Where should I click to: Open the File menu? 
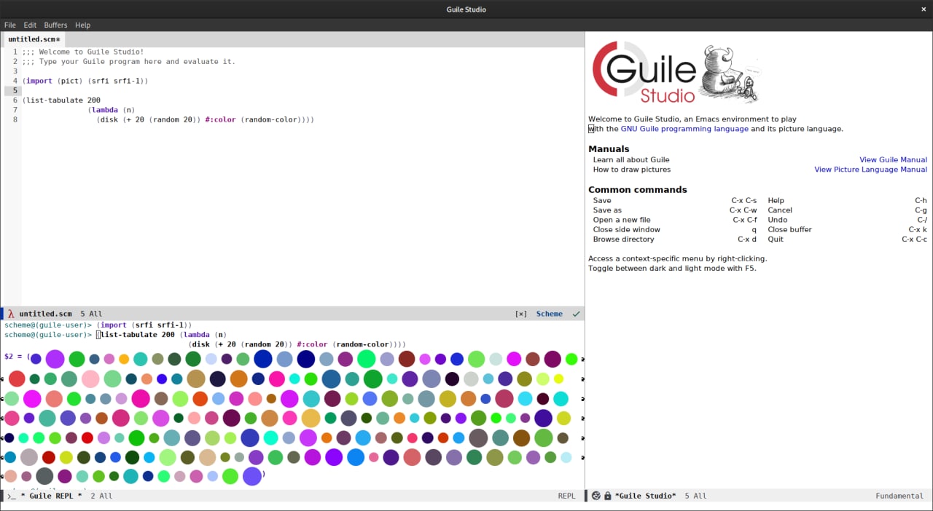click(10, 25)
